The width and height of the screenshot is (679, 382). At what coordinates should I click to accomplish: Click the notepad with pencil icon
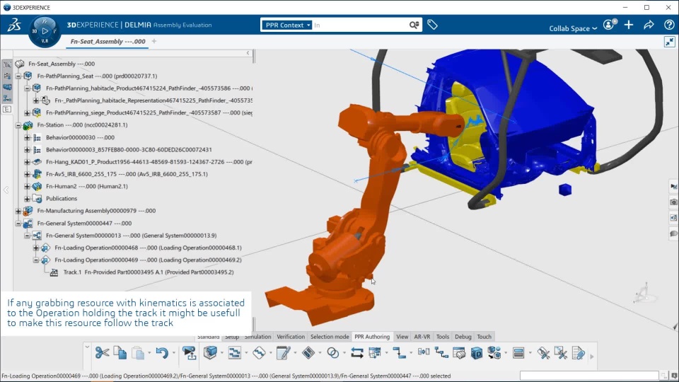click(283, 353)
